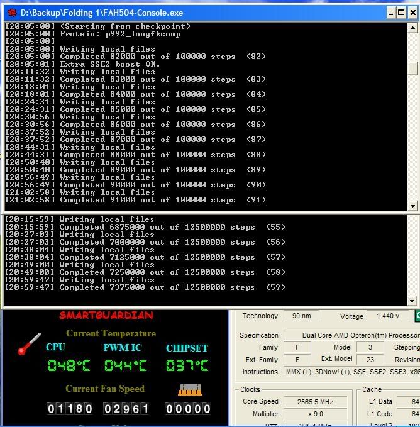The image size is (420, 427).
Task: Minimize the FAH504-Console window
Action: point(391,13)
